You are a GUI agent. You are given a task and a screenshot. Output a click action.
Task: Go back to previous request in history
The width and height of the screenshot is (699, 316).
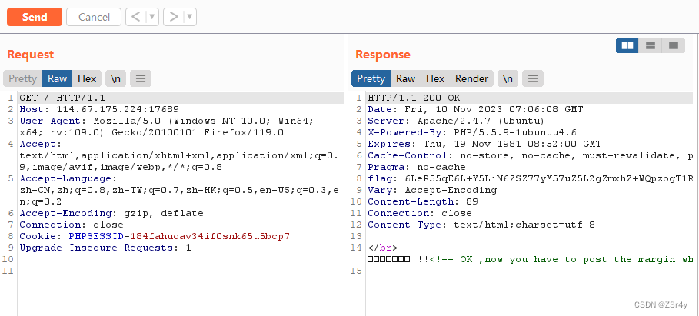tap(136, 17)
